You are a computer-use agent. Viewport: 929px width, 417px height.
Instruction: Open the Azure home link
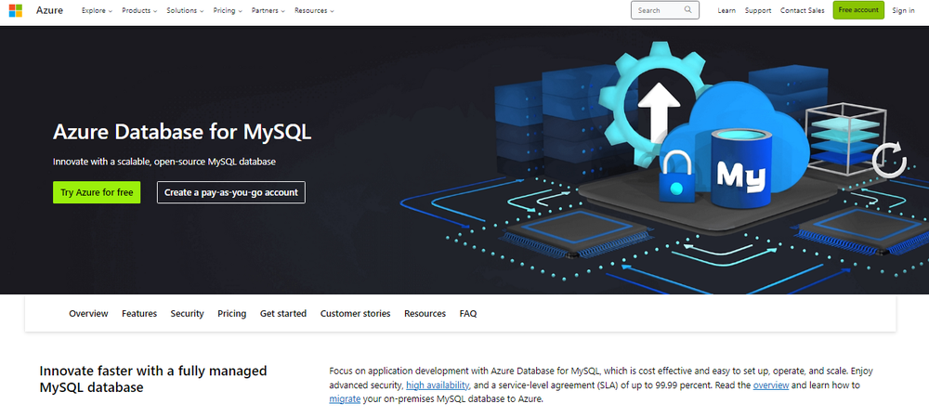50,10
